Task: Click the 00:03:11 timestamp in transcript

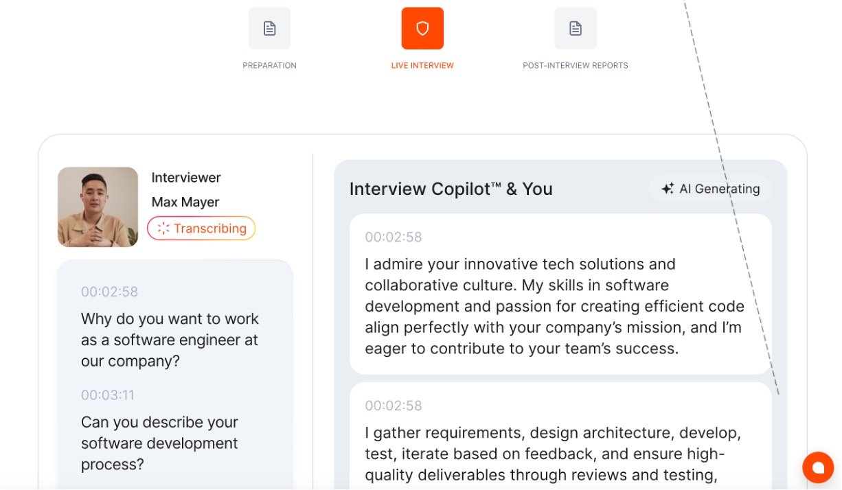Action: (x=108, y=395)
